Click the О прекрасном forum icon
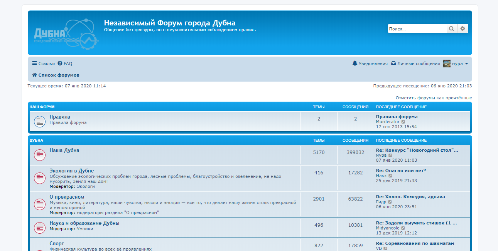The image size is (498, 251). click(x=40, y=204)
